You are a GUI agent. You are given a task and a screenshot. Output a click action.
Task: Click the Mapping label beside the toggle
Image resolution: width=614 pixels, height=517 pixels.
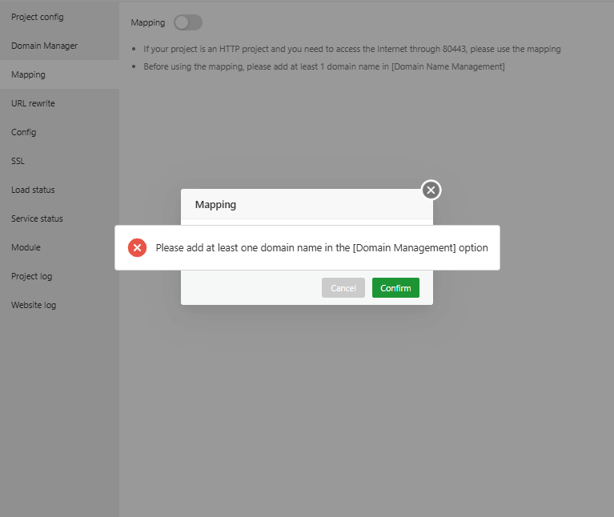click(x=148, y=22)
